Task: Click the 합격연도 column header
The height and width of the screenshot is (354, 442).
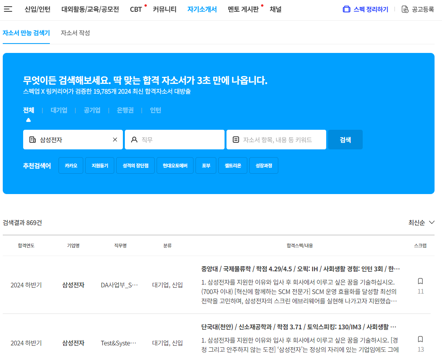Action: 26,245
